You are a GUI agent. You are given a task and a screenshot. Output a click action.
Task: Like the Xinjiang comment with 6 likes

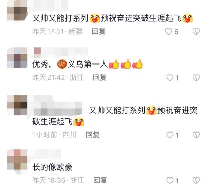[169, 32]
